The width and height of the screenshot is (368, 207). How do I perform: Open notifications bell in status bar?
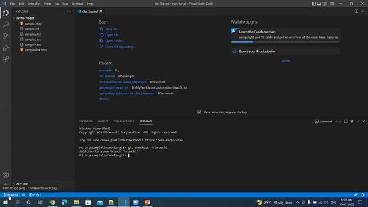pos(363,195)
